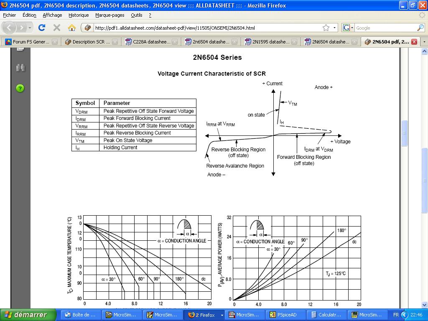Open Calculatr... taskbar item
428x321 pixels.
tap(326, 315)
